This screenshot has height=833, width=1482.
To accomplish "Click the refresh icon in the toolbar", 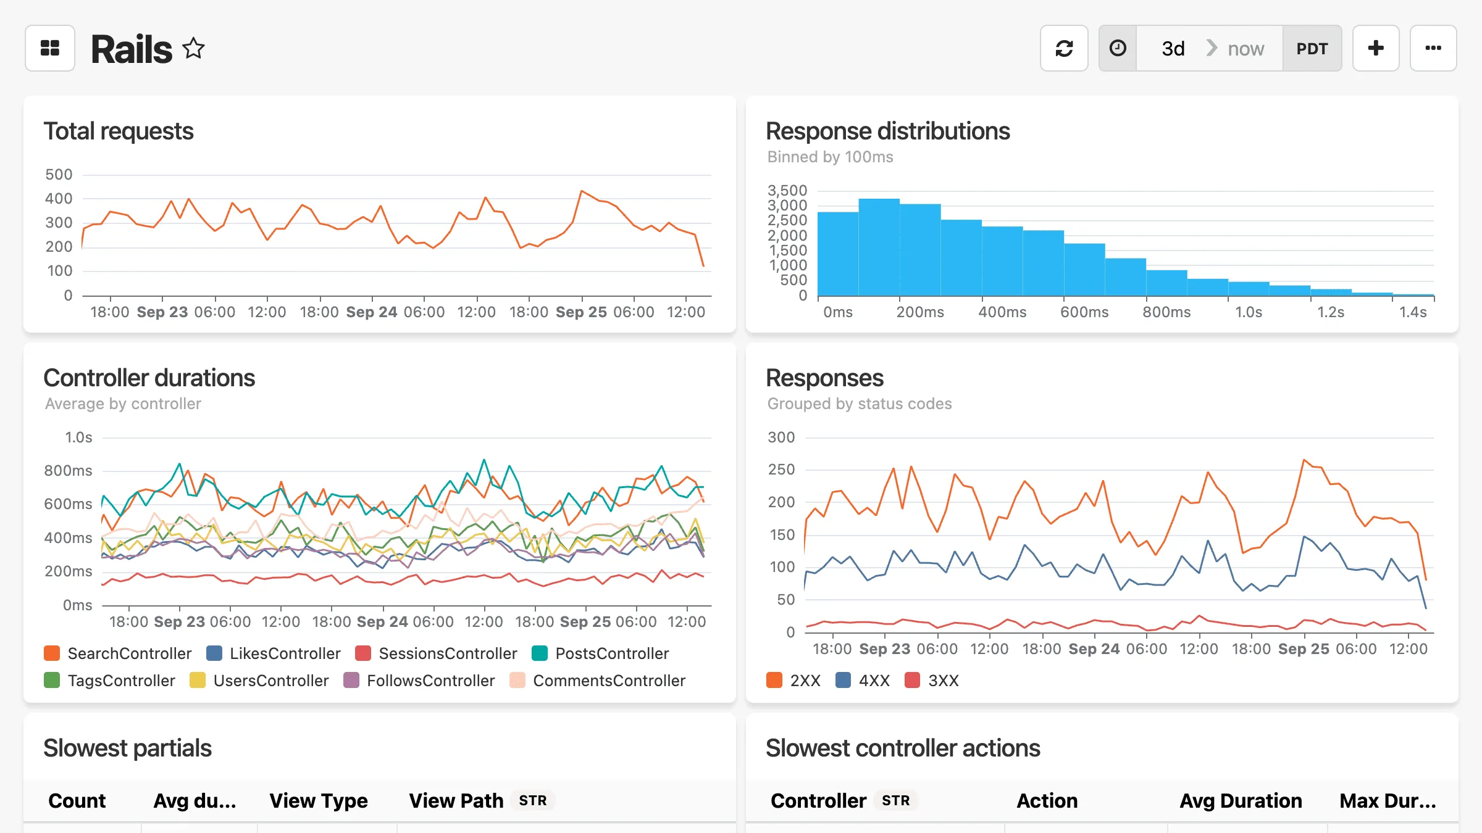I will [1064, 48].
